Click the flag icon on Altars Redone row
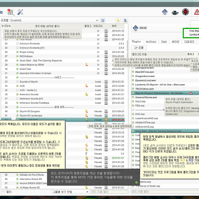 [x=87, y=64]
